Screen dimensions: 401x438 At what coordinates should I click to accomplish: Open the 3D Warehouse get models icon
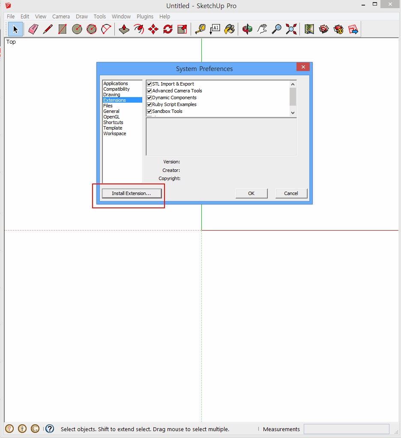pos(324,29)
